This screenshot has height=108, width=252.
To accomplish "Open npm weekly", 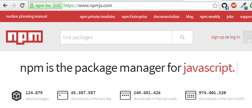I will point(210,17).
